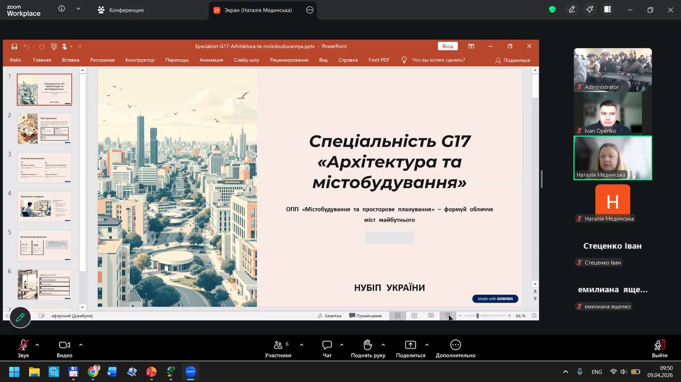The width and height of the screenshot is (681, 382).
Task: Open the Файл menu
Action: tap(15, 60)
